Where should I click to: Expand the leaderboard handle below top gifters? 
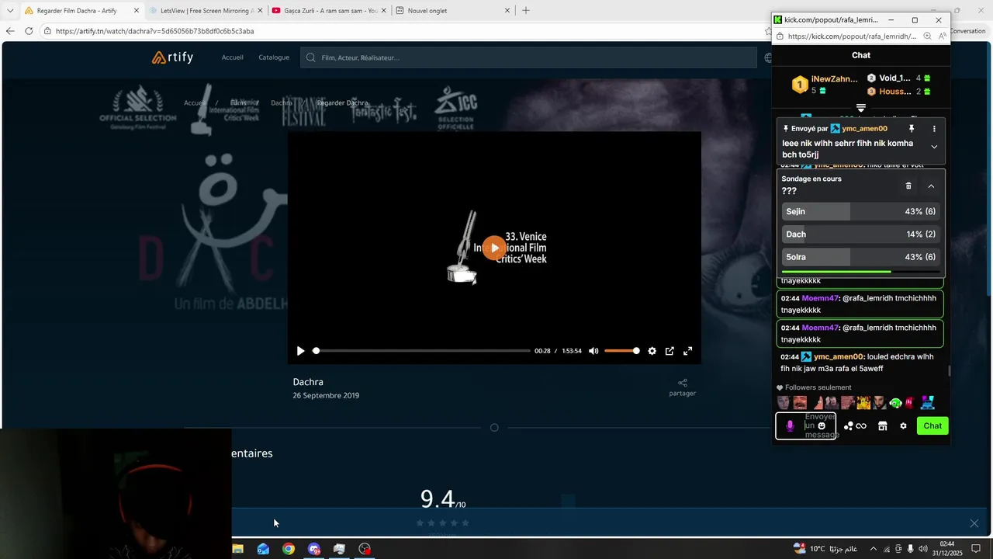(861, 107)
